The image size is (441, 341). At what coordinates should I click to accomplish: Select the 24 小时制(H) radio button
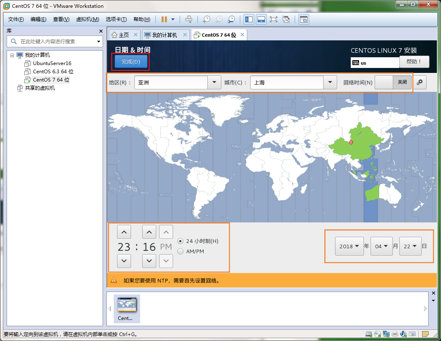[x=181, y=241]
